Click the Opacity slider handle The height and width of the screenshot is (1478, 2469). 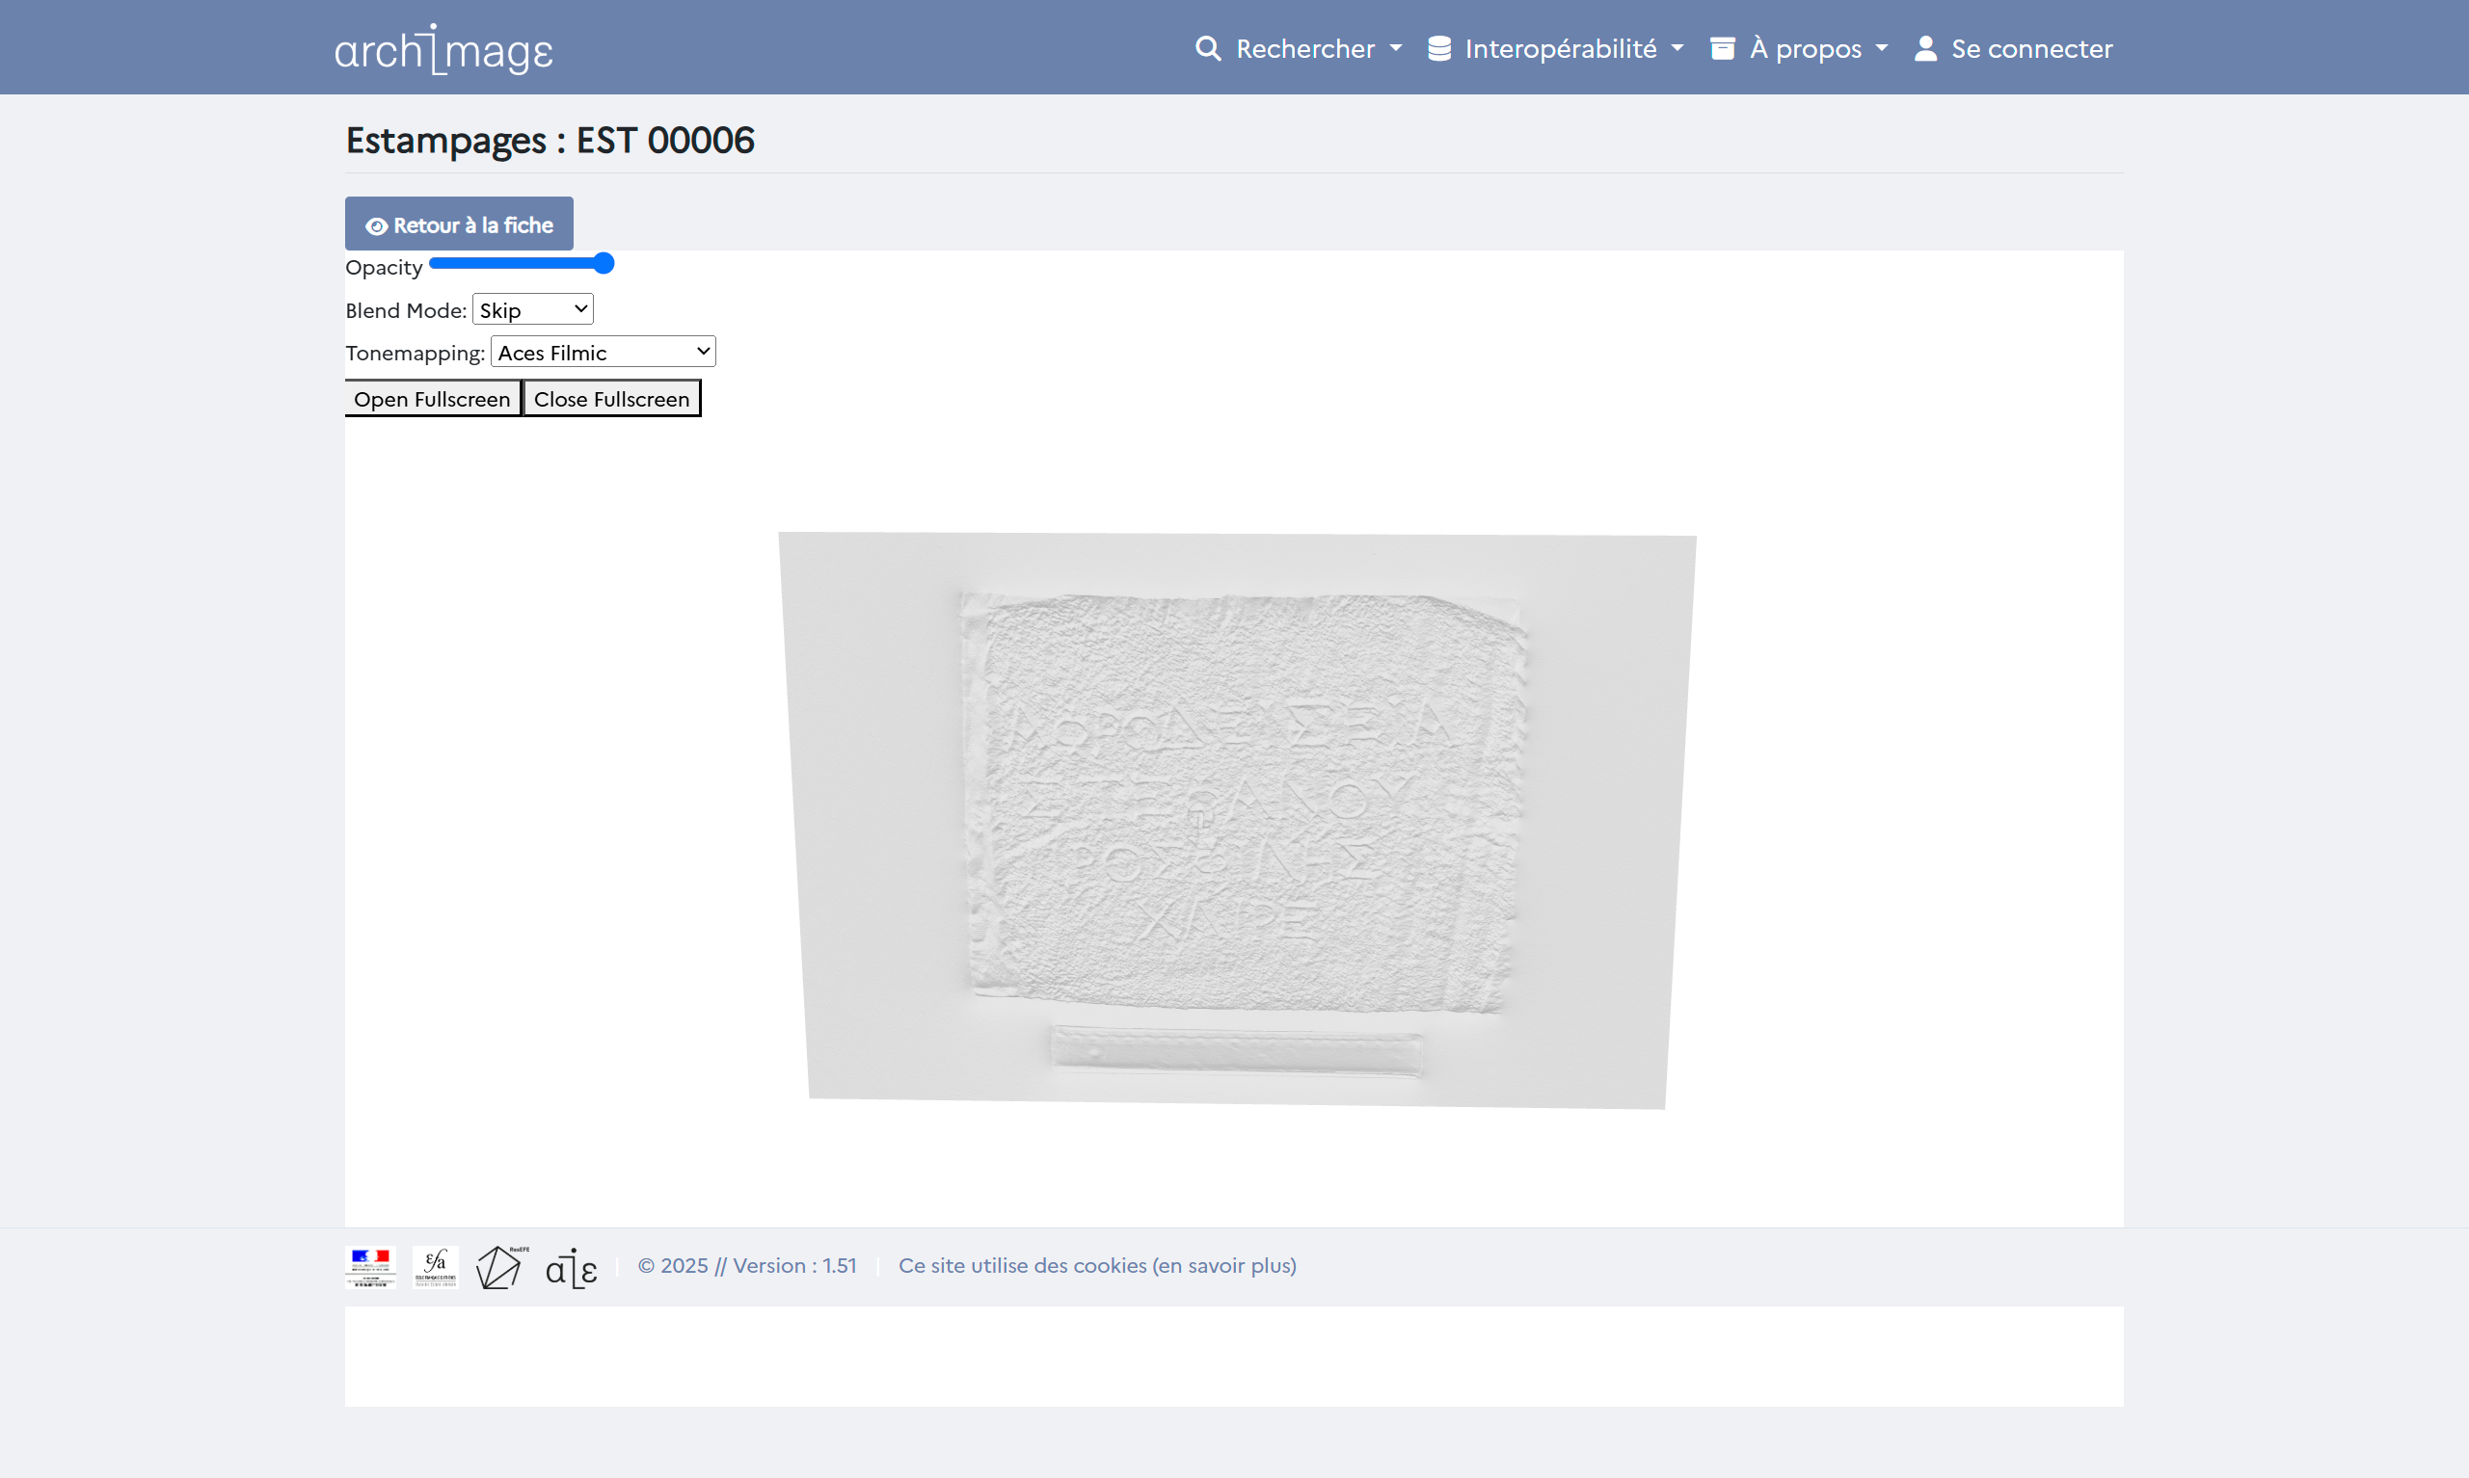(x=604, y=263)
